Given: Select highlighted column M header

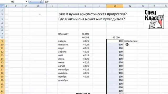Looking at the screenshot, I should coord(115,6).
